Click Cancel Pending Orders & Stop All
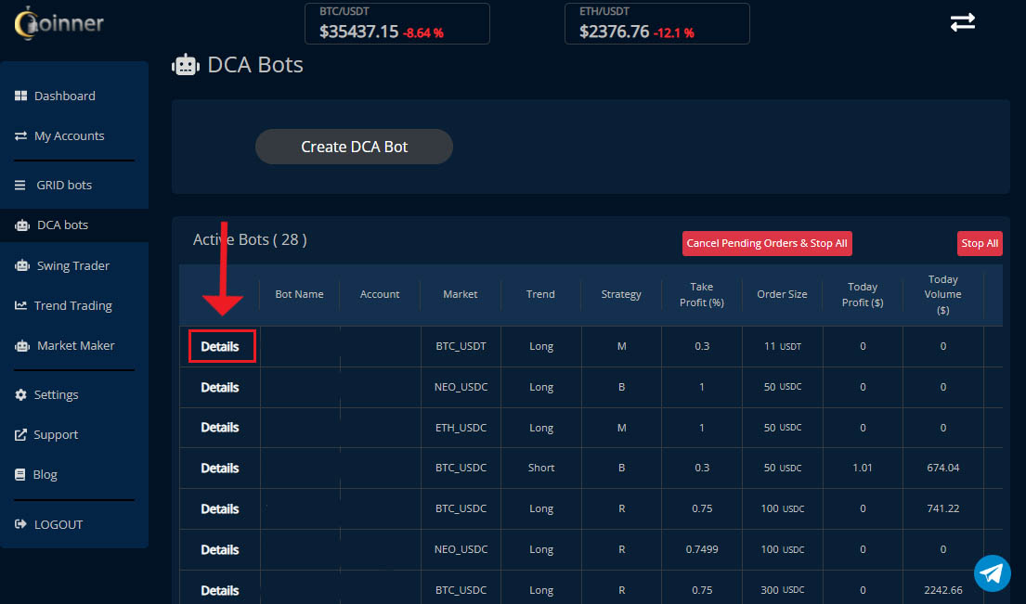This screenshot has height=604, width=1026. 767,243
